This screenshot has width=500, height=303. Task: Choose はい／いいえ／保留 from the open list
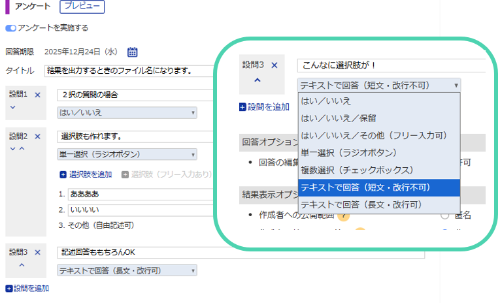(x=338, y=118)
